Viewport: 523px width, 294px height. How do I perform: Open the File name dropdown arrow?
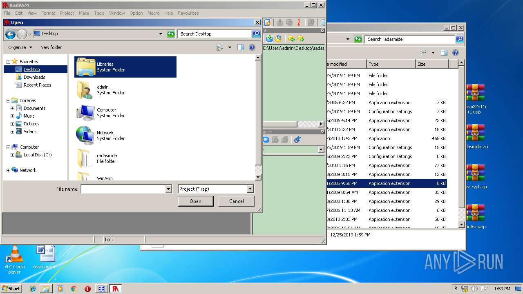click(168, 189)
